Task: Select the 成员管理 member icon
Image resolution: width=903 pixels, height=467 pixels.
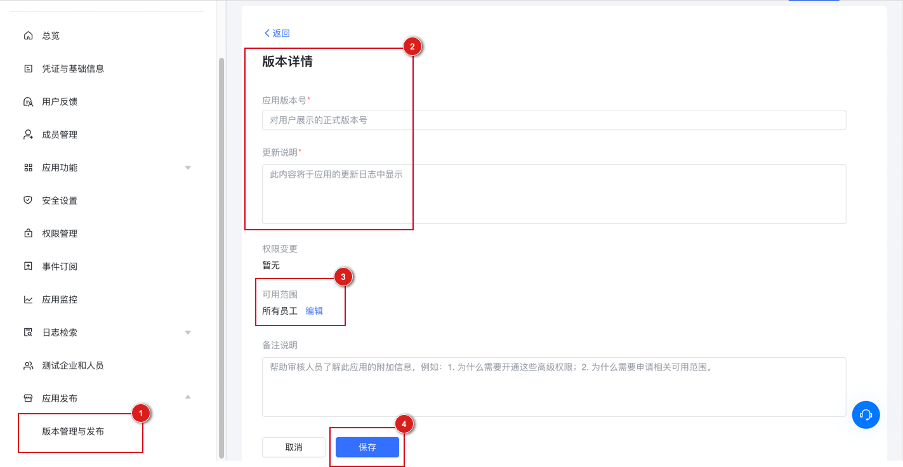Action: (x=28, y=135)
